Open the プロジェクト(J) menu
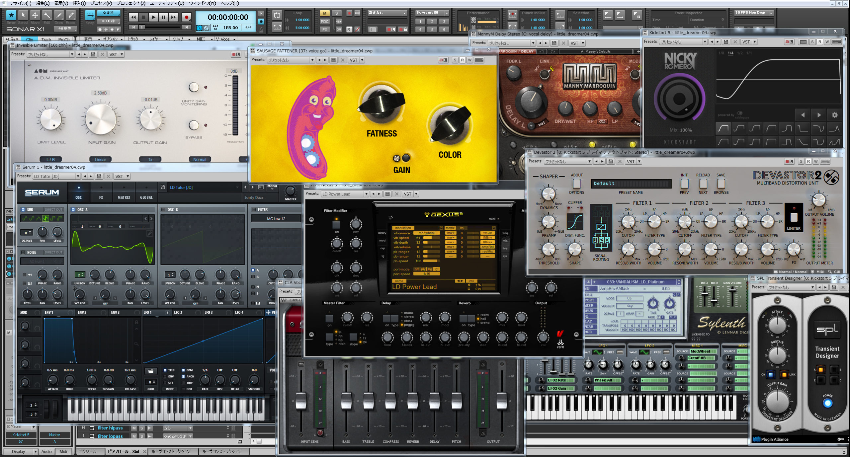 131,3
